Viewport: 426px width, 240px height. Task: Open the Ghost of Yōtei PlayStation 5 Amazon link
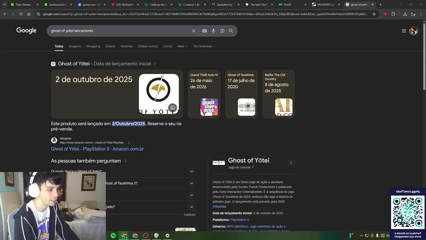coord(97,149)
